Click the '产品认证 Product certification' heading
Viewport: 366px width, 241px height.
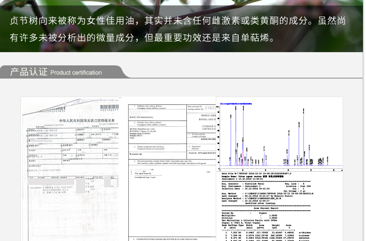point(56,72)
